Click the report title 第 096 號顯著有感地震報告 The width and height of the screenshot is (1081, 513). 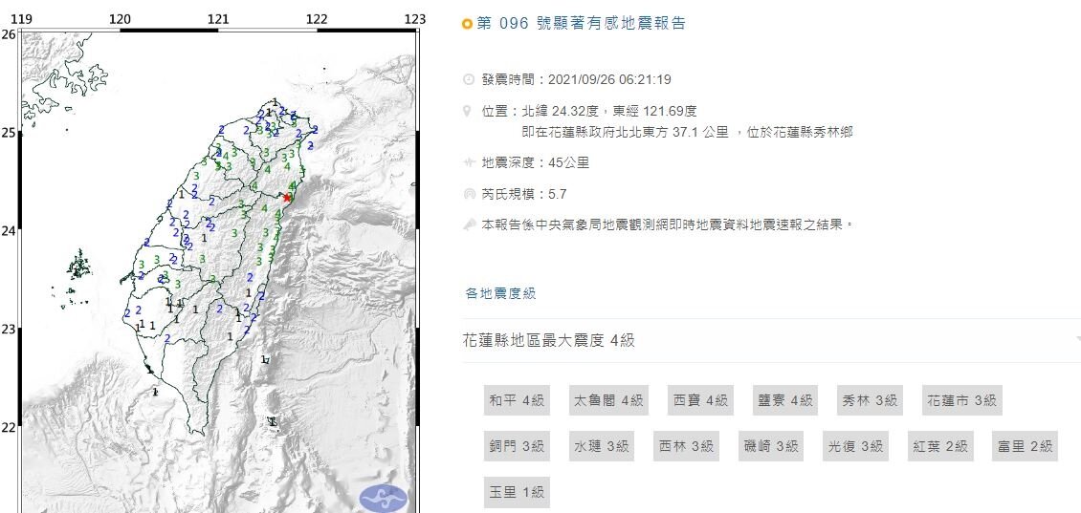pos(582,24)
